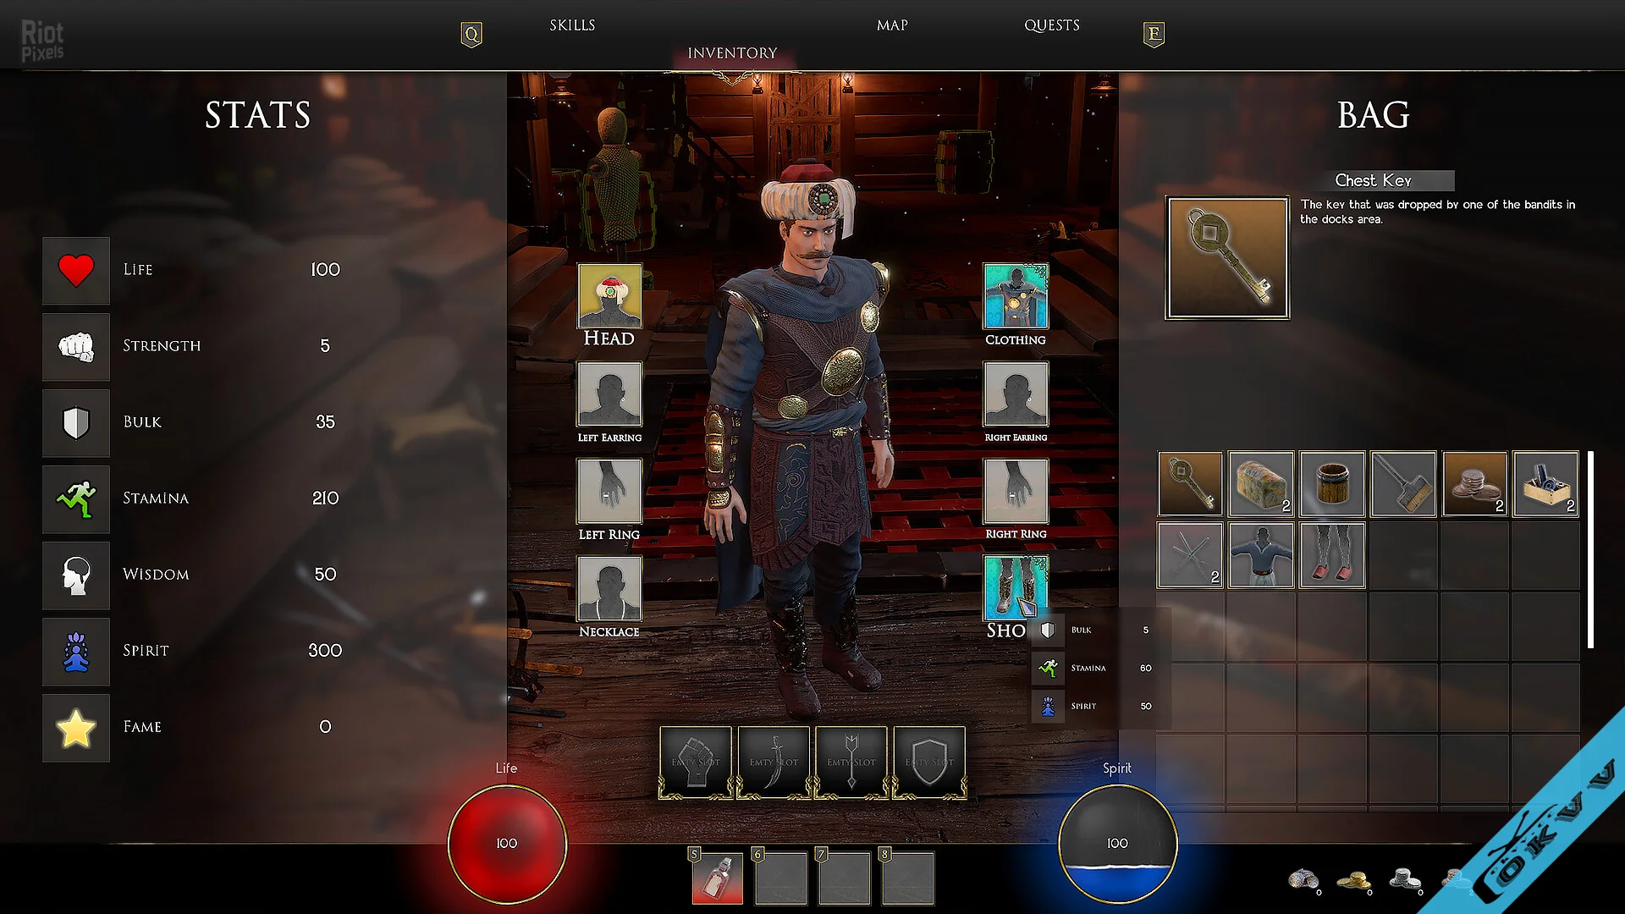This screenshot has width=1625, height=914.
Task: Click the Life stat heart icon
Action: click(74, 269)
